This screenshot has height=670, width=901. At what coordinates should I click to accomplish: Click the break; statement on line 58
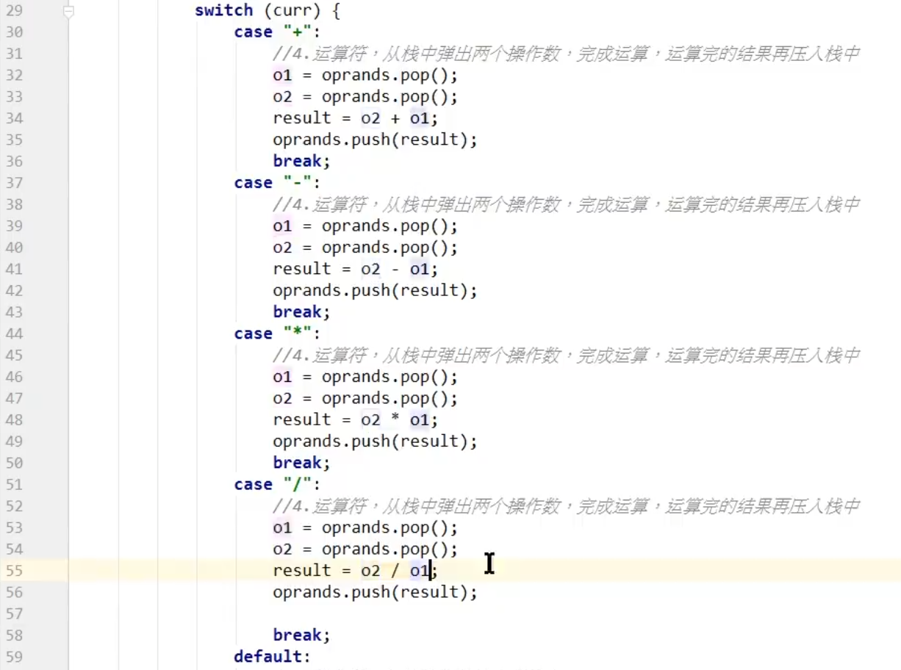pos(302,635)
